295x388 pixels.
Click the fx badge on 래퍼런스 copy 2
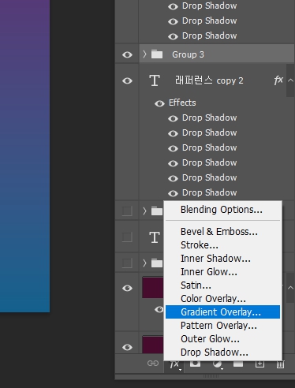coord(278,80)
